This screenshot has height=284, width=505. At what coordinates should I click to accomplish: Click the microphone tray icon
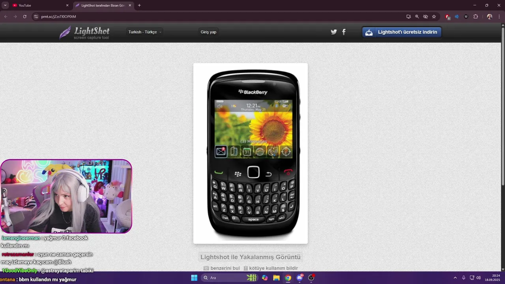[464, 278]
